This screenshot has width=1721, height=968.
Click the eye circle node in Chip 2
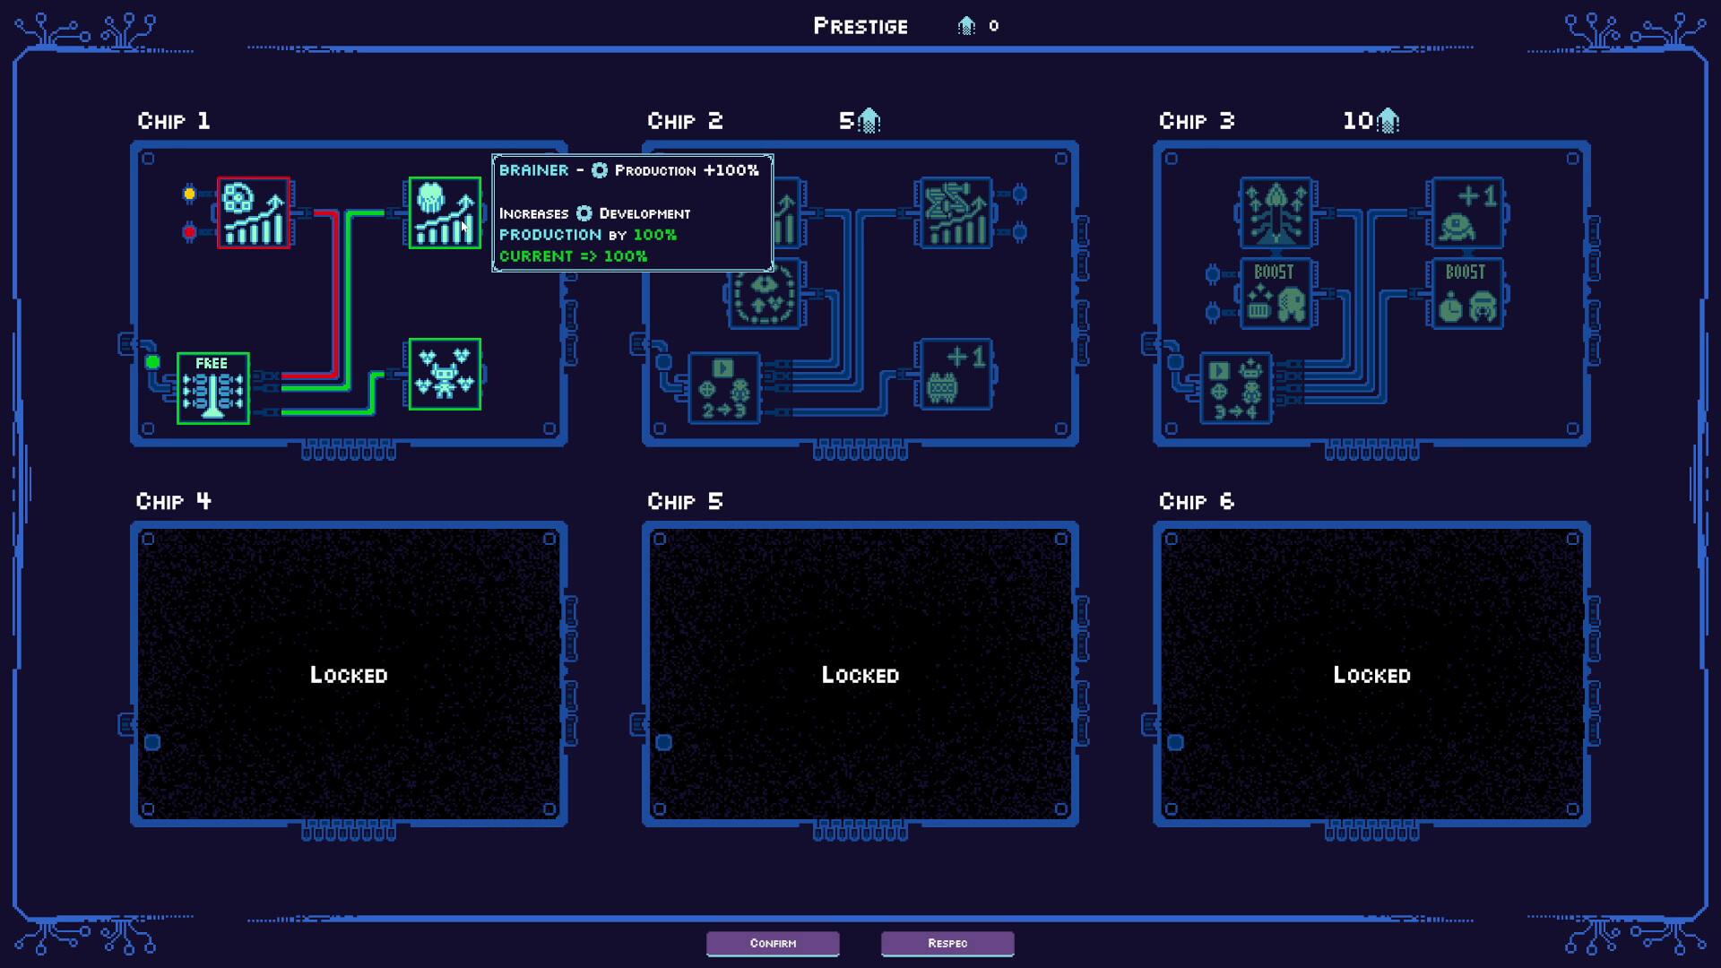(x=765, y=293)
